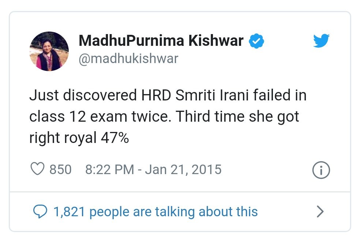Viewport: 360px width, 243px height.
Task: View "1,821 people are talking about this"
Action: click(x=155, y=211)
